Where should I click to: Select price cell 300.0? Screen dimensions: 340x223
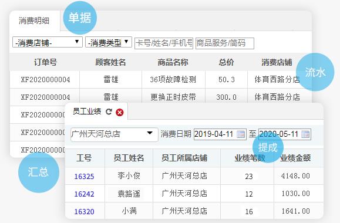pos(227,97)
